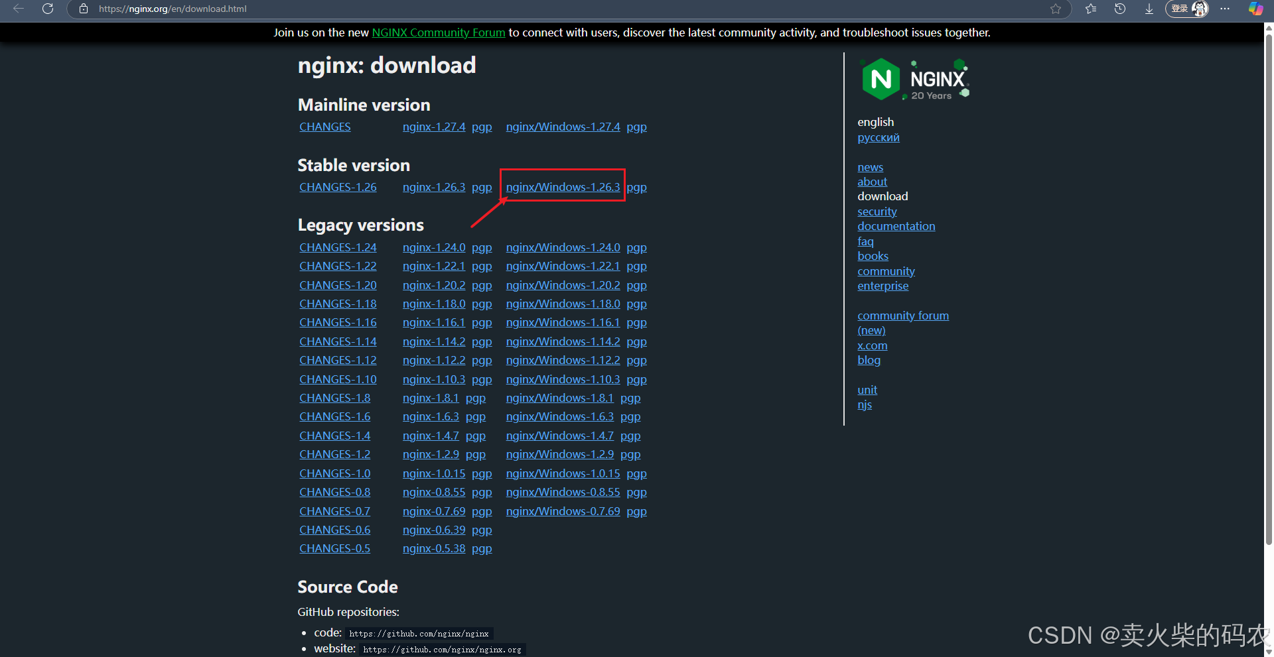The image size is (1274, 657).
Task: Download nginx-1.10.3 source
Action: pos(434,379)
